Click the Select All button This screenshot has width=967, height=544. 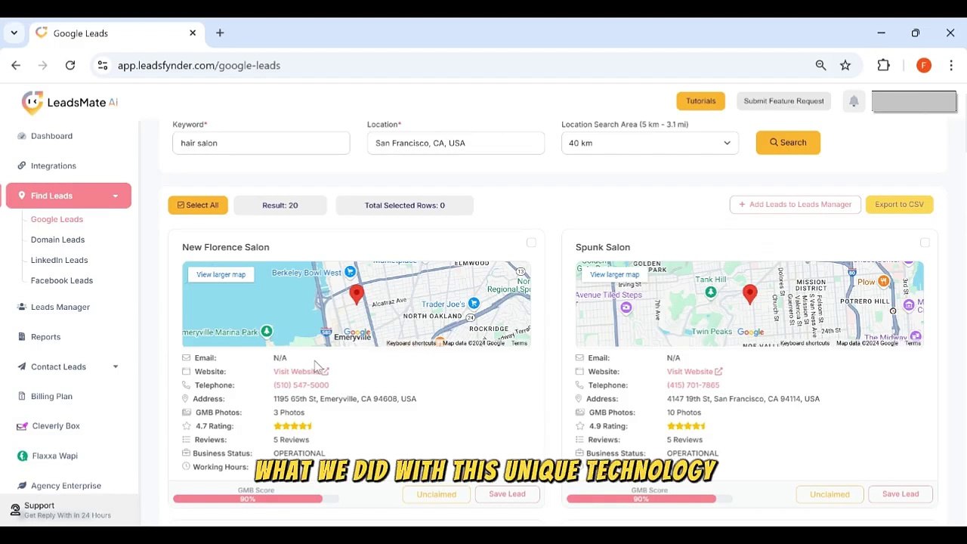pyautogui.click(x=198, y=205)
